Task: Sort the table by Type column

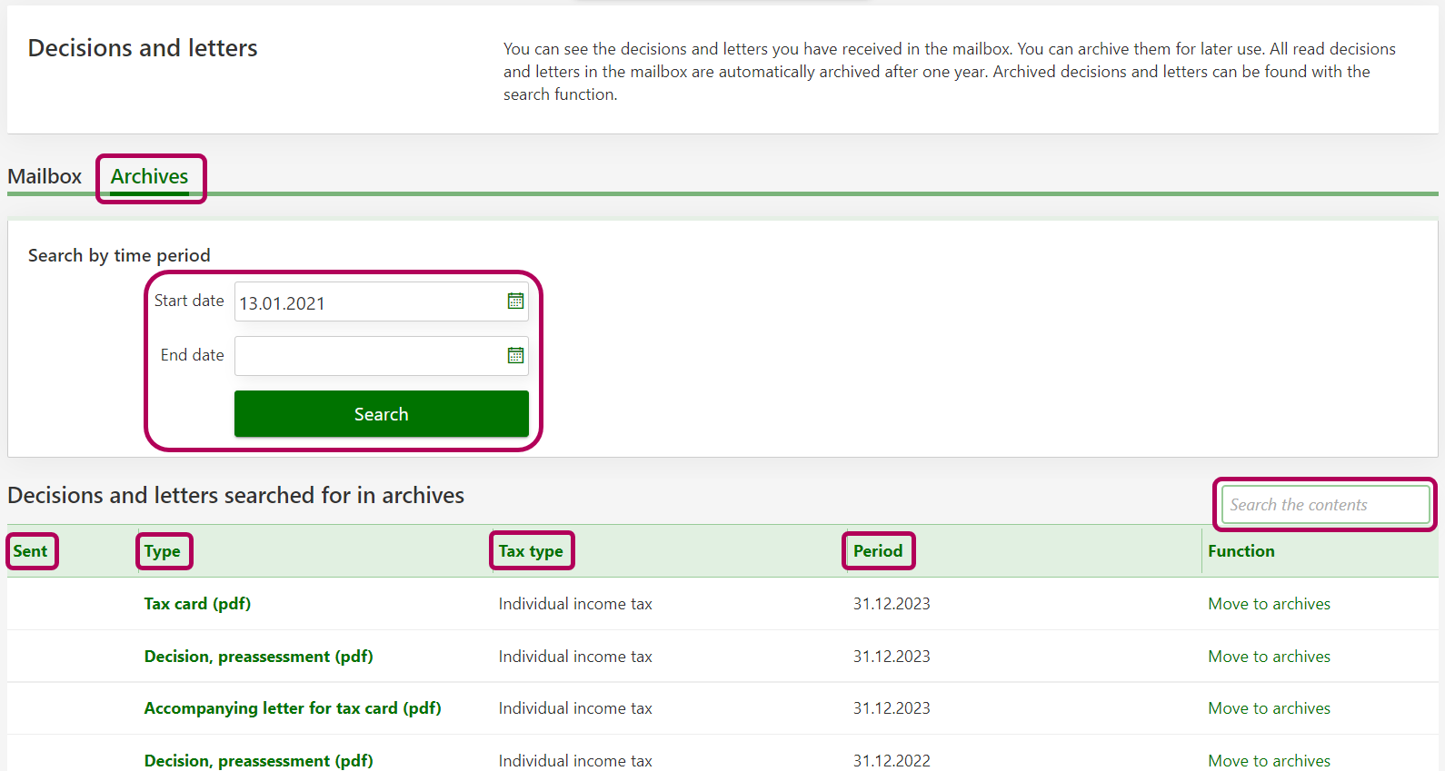Action: coord(163,551)
